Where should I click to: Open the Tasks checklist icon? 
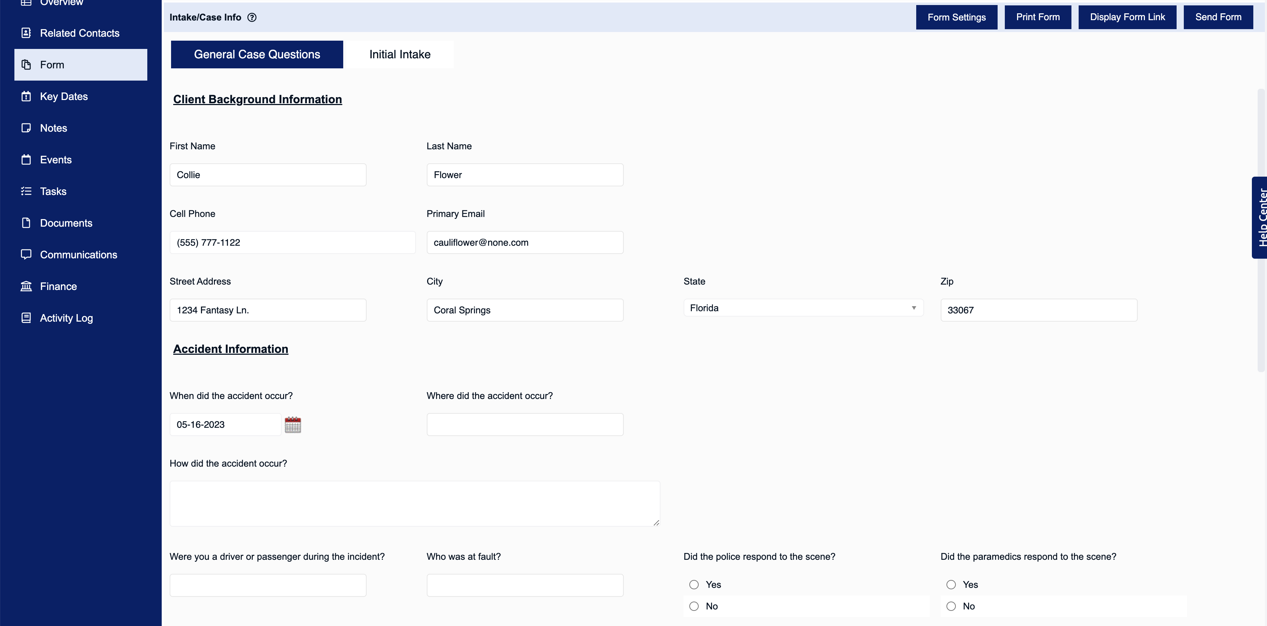coord(27,191)
